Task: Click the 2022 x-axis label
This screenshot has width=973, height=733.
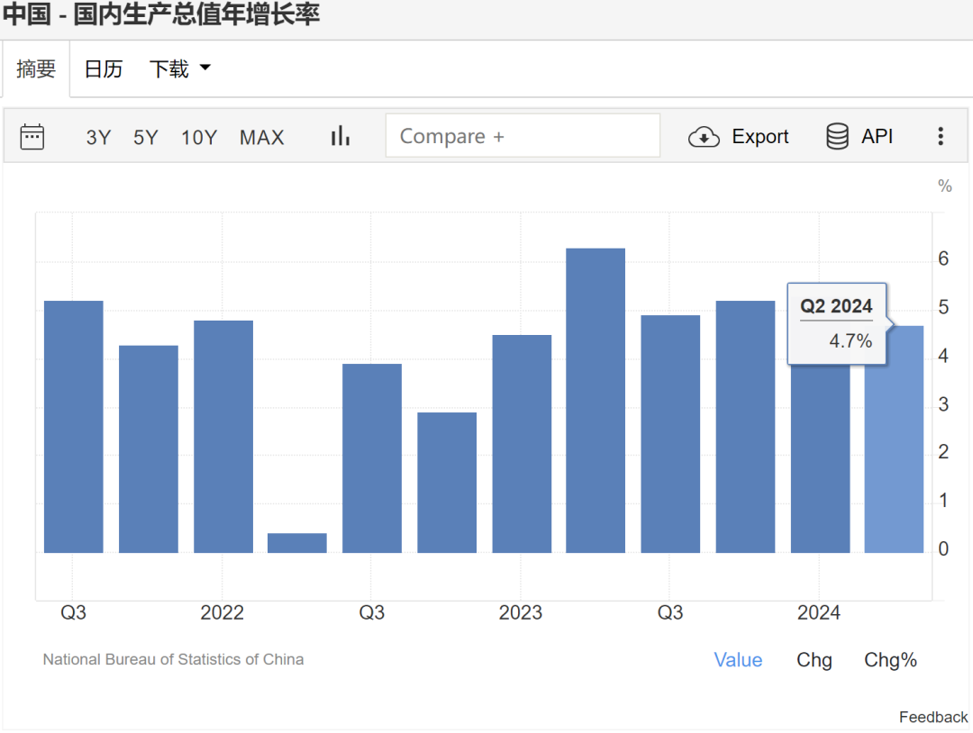Action: 223,612
